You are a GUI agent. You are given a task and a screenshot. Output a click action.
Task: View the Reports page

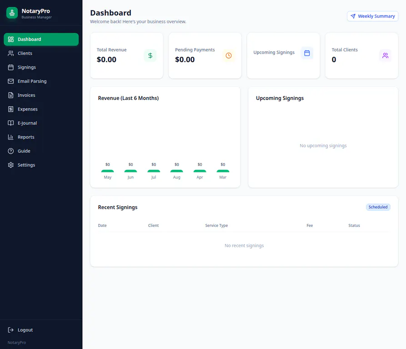click(x=41, y=137)
